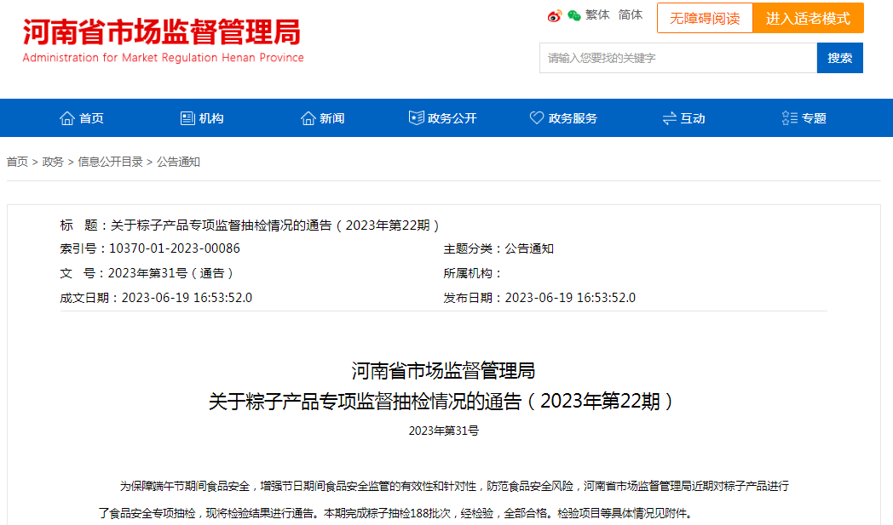The image size is (893, 525).
Task: Focus the keyword search input field
Action: 677,58
